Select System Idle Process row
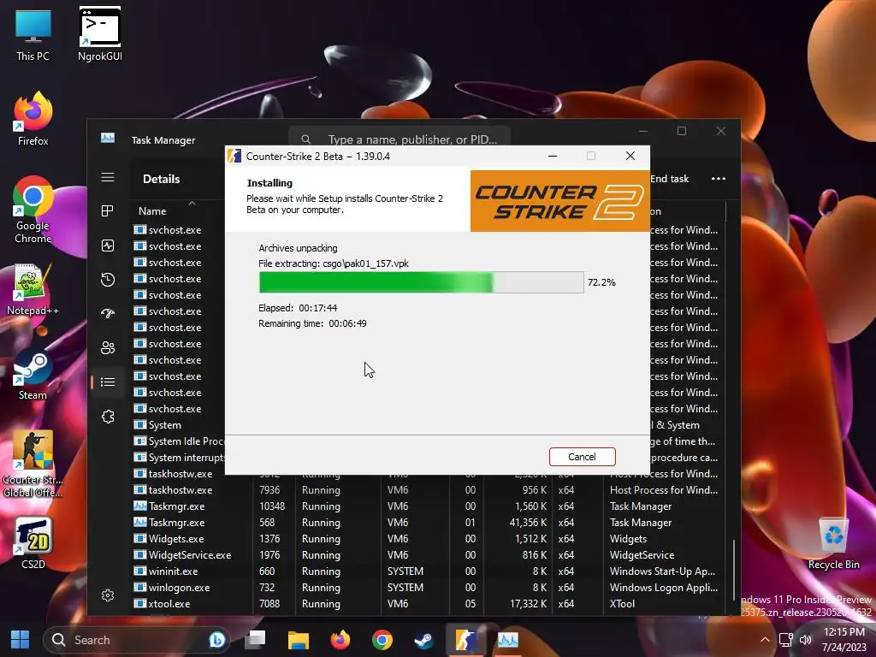Viewport: 876px width, 657px height. point(178,441)
